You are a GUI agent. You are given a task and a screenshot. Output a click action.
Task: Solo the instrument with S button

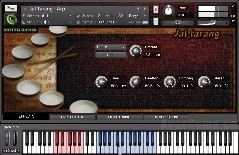156,9
